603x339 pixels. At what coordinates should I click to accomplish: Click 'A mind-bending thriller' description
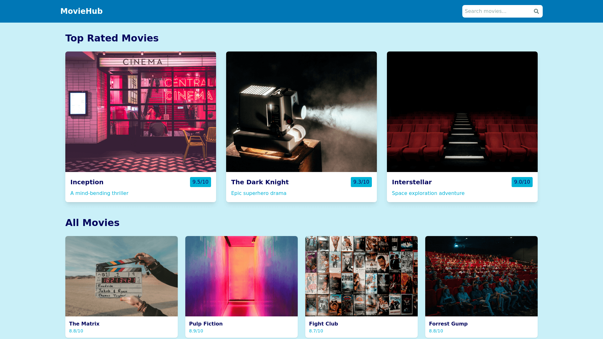coord(99,193)
